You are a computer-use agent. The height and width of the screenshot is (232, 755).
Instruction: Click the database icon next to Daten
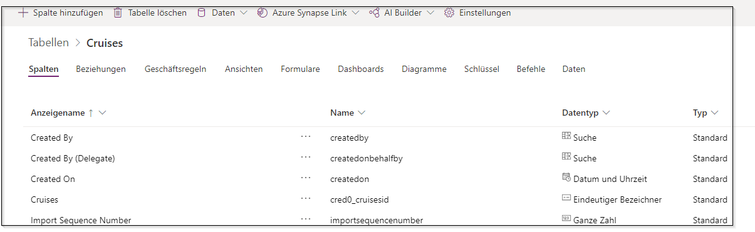coord(201,13)
